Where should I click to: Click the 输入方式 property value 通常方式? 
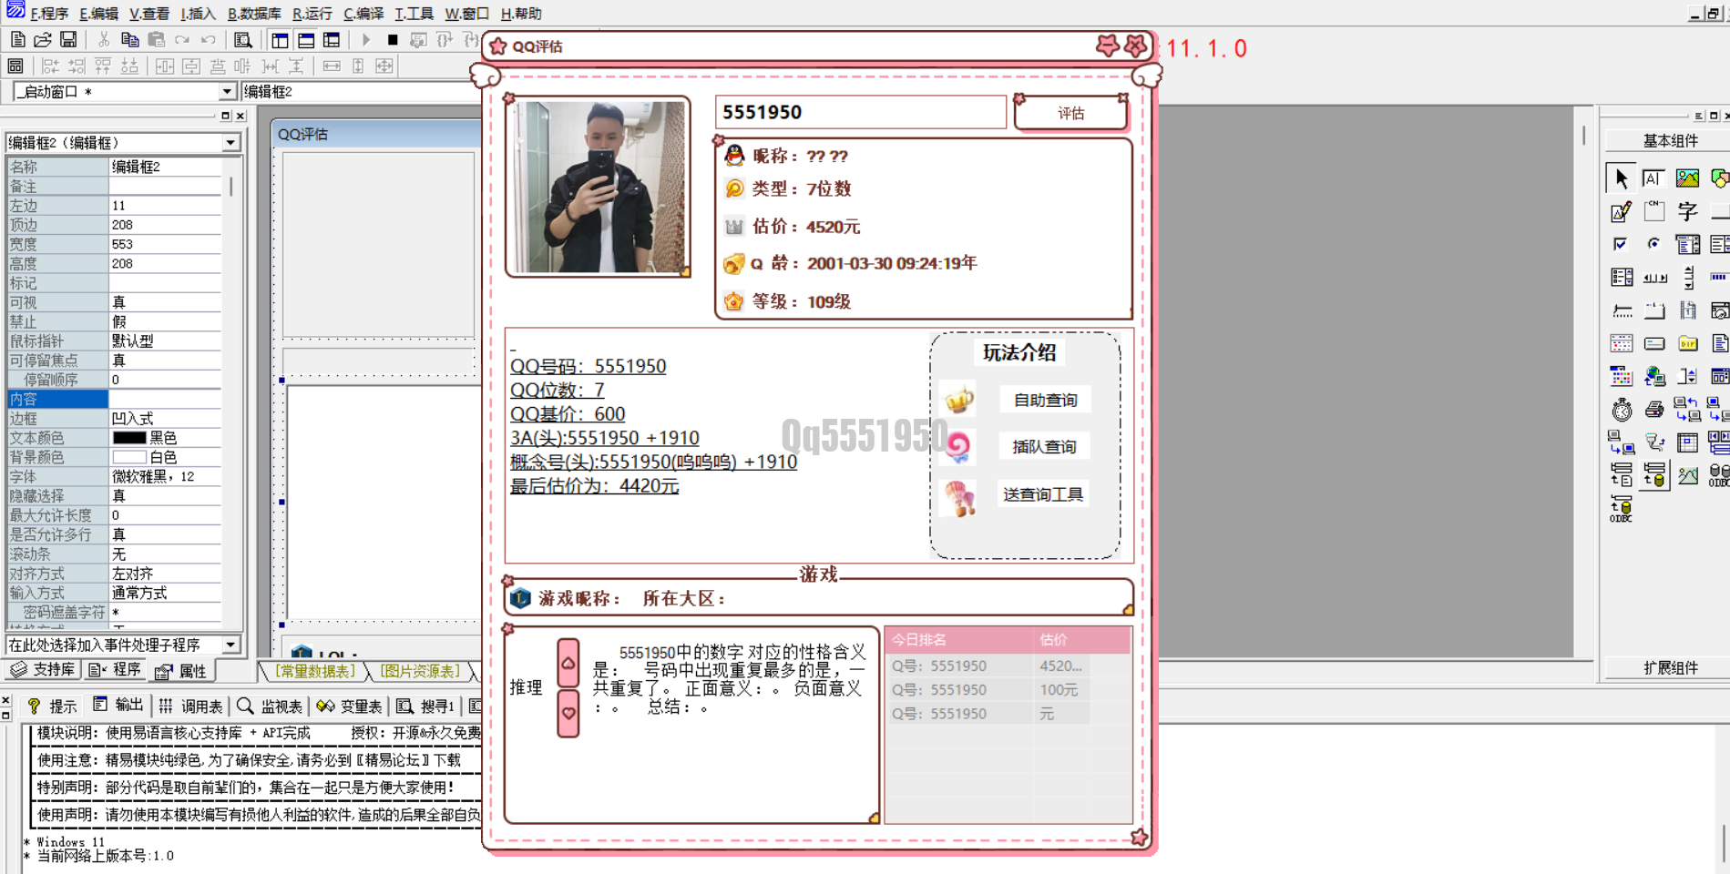click(165, 593)
